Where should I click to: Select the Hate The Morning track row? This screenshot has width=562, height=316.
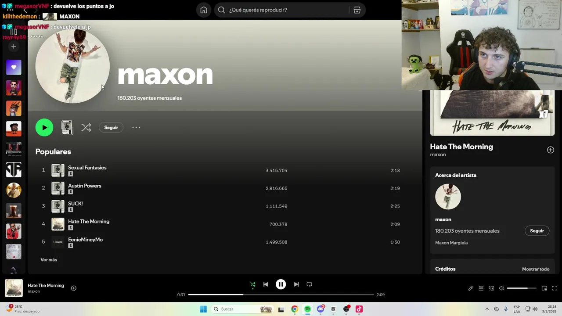[x=224, y=224]
